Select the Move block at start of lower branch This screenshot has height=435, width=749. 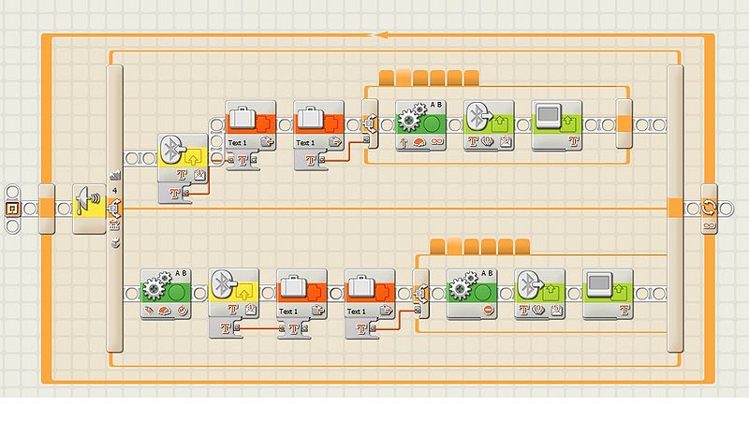coord(165,292)
